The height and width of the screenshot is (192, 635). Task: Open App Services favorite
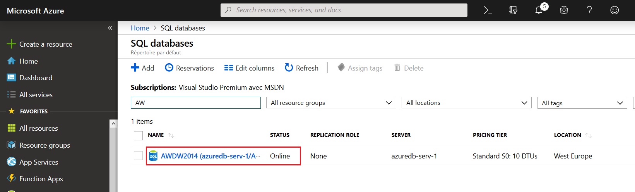(33, 162)
